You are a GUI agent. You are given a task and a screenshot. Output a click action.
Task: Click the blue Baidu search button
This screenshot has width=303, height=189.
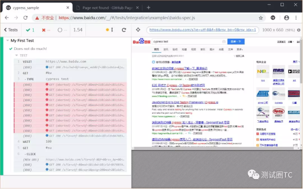236,41
